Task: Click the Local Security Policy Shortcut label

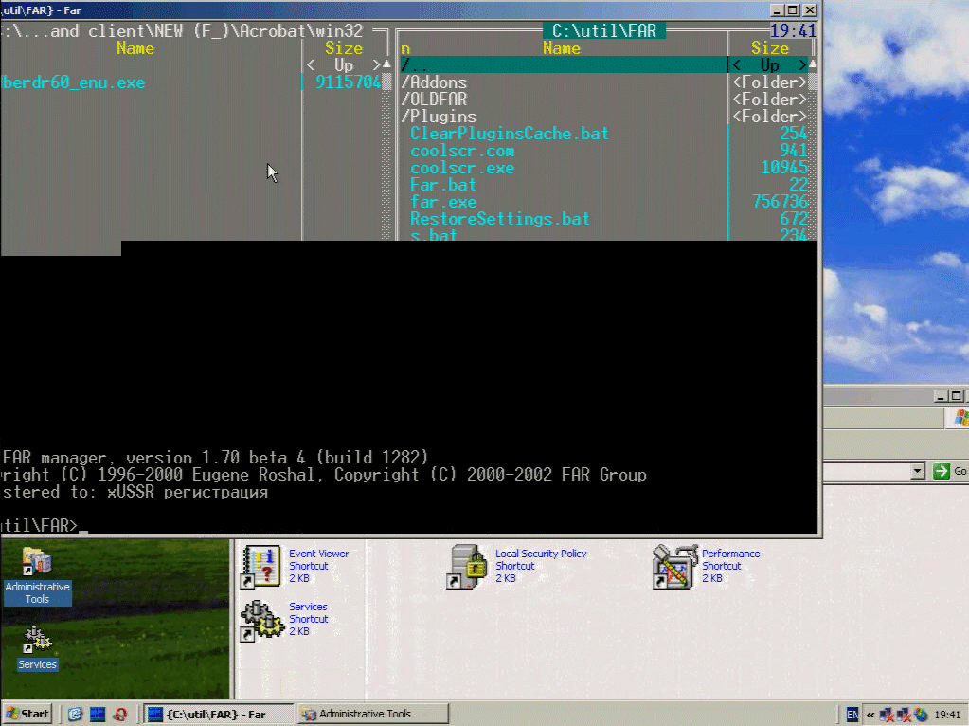Action: pos(541,566)
